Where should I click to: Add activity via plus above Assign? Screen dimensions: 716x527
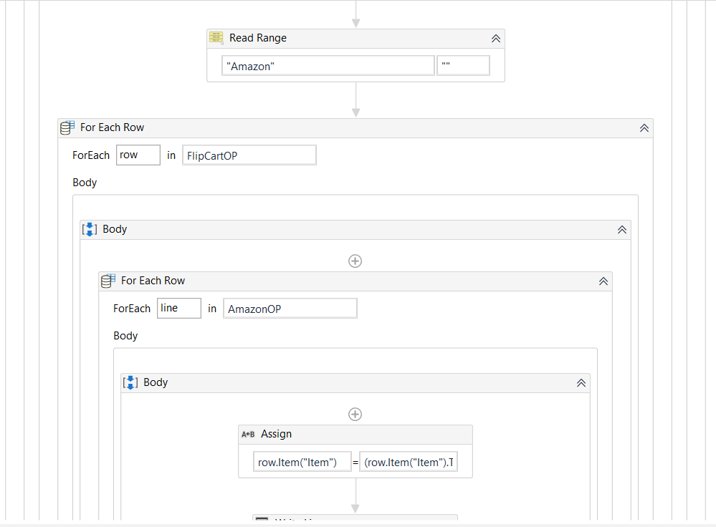pyautogui.click(x=355, y=415)
